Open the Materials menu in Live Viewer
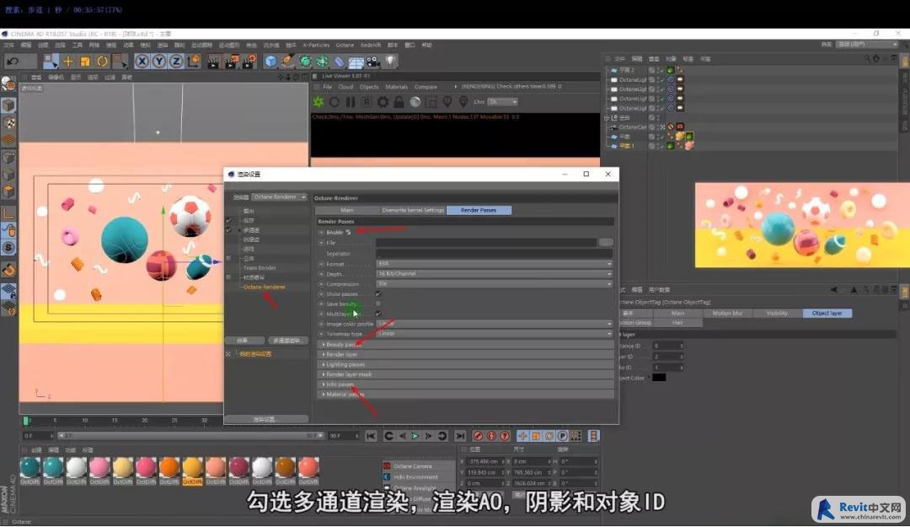The width and height of the screenshot is (910, 527). point(396,87)
